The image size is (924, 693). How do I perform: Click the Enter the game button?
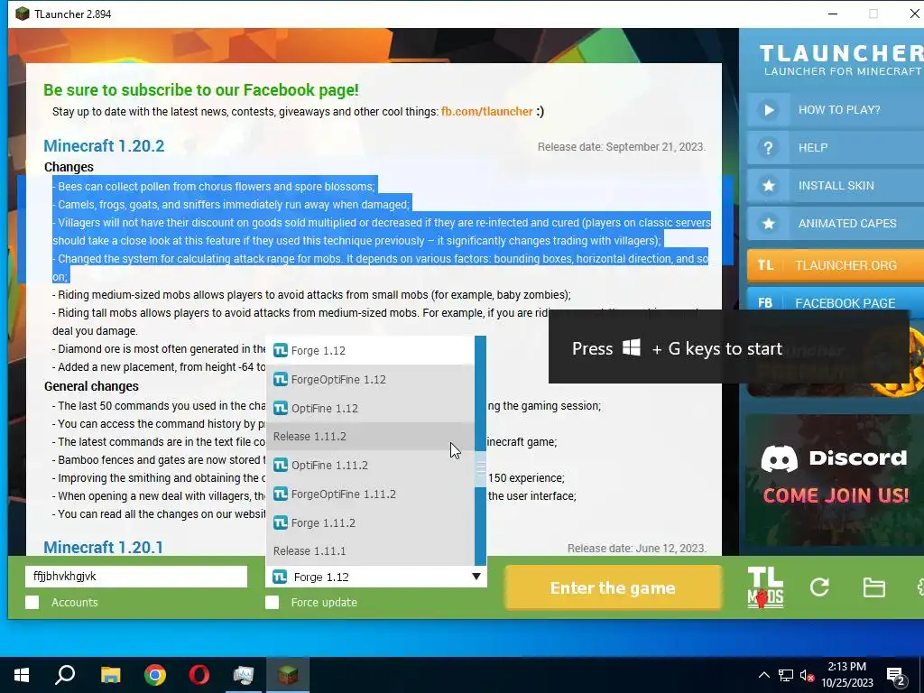pyautogui.click(x=613, y=587)
